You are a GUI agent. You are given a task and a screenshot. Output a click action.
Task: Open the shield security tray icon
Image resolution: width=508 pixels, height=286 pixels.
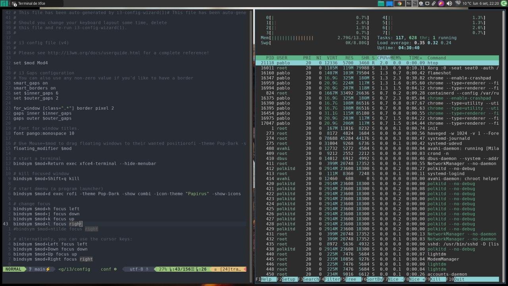pyautogui.click(x=421, y=4)
